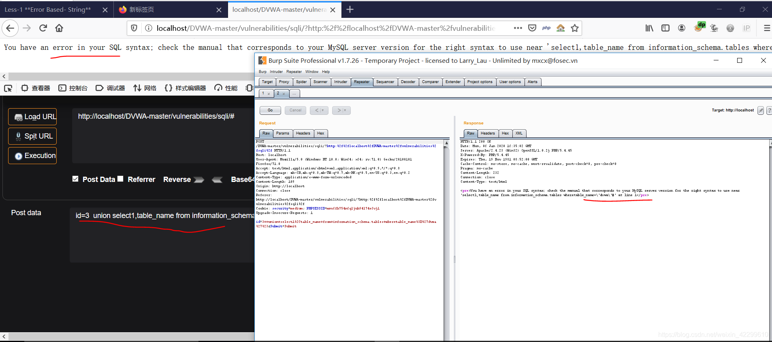Reload the page in Firefox

click(43, 28)
